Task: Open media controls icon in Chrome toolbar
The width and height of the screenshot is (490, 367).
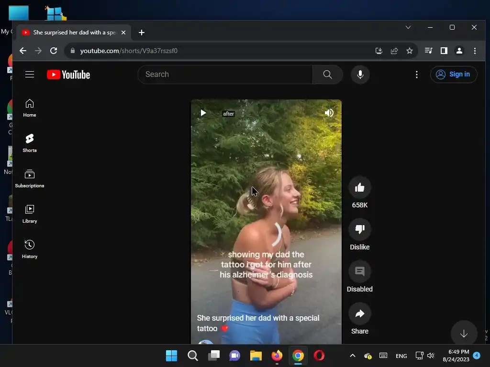Action: click(428, 51)
